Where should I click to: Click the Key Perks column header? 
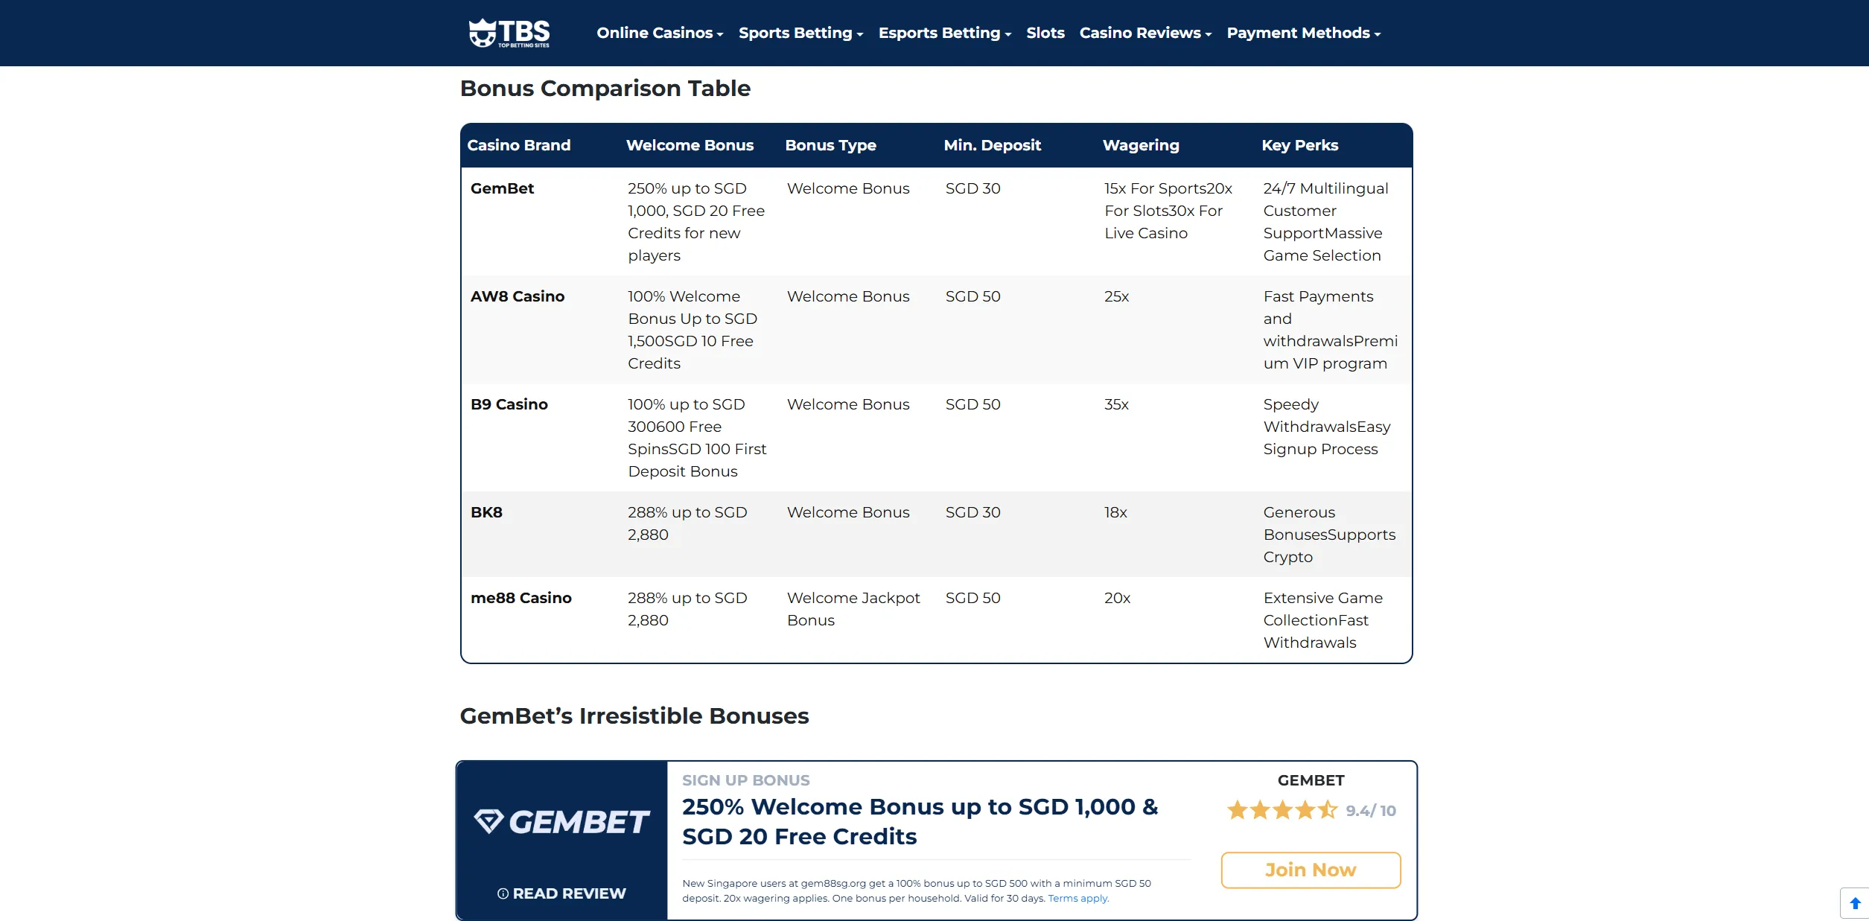[1299, 145]
